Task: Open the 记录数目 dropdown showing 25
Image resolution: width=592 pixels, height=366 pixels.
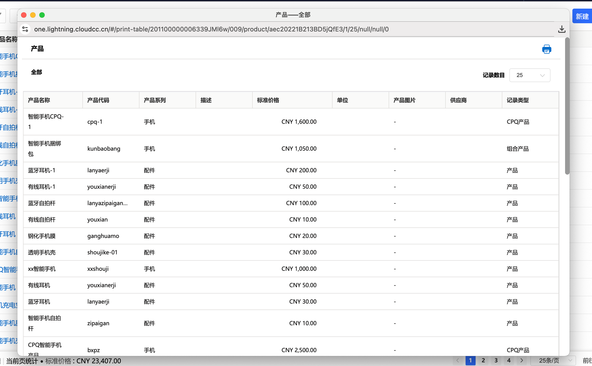Action: click(x=530, y=75)
